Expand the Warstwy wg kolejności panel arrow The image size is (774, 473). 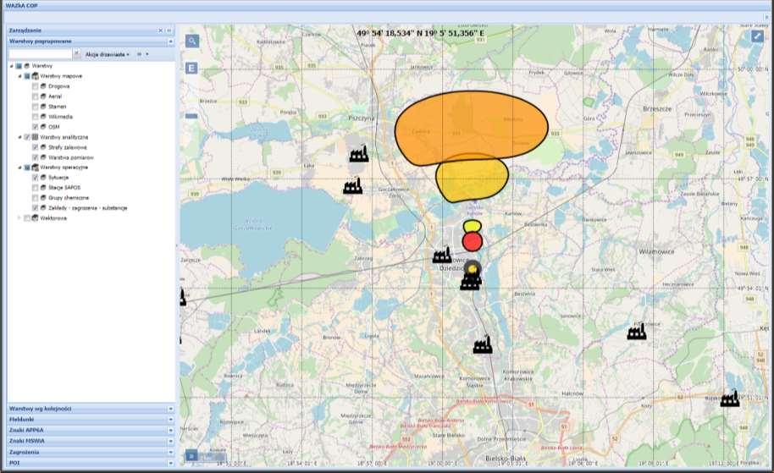pos(170,409)
